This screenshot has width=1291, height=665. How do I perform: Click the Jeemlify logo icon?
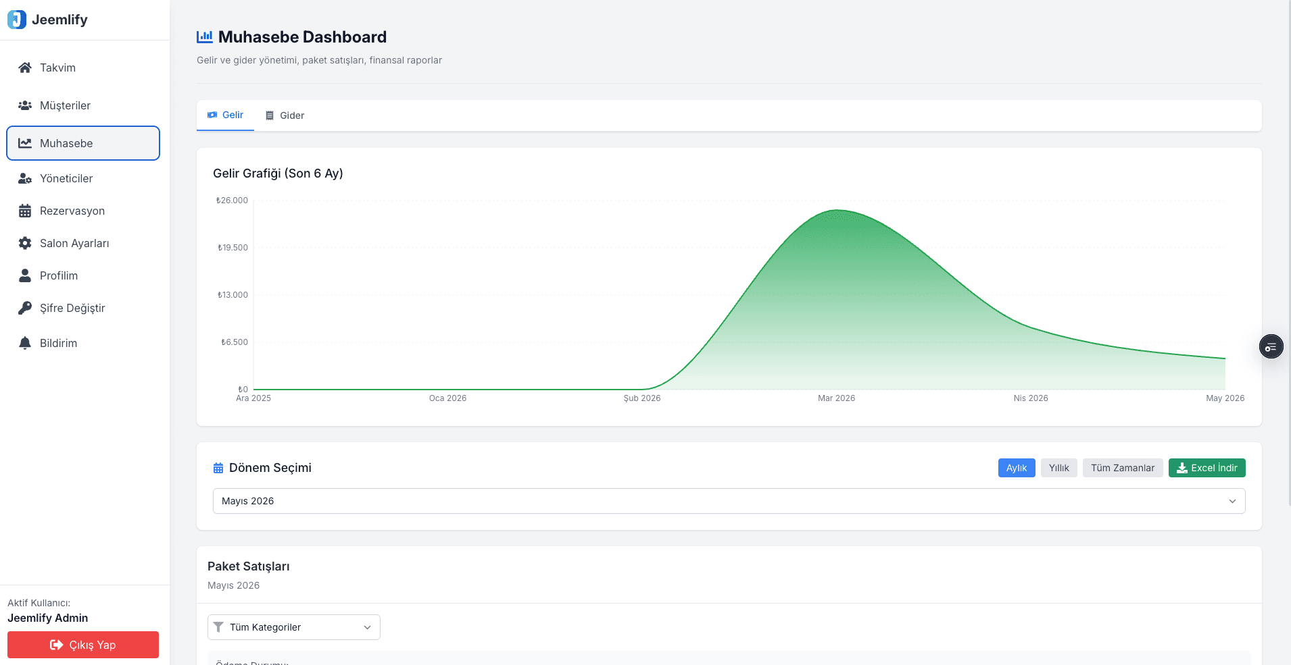(17, 20)
